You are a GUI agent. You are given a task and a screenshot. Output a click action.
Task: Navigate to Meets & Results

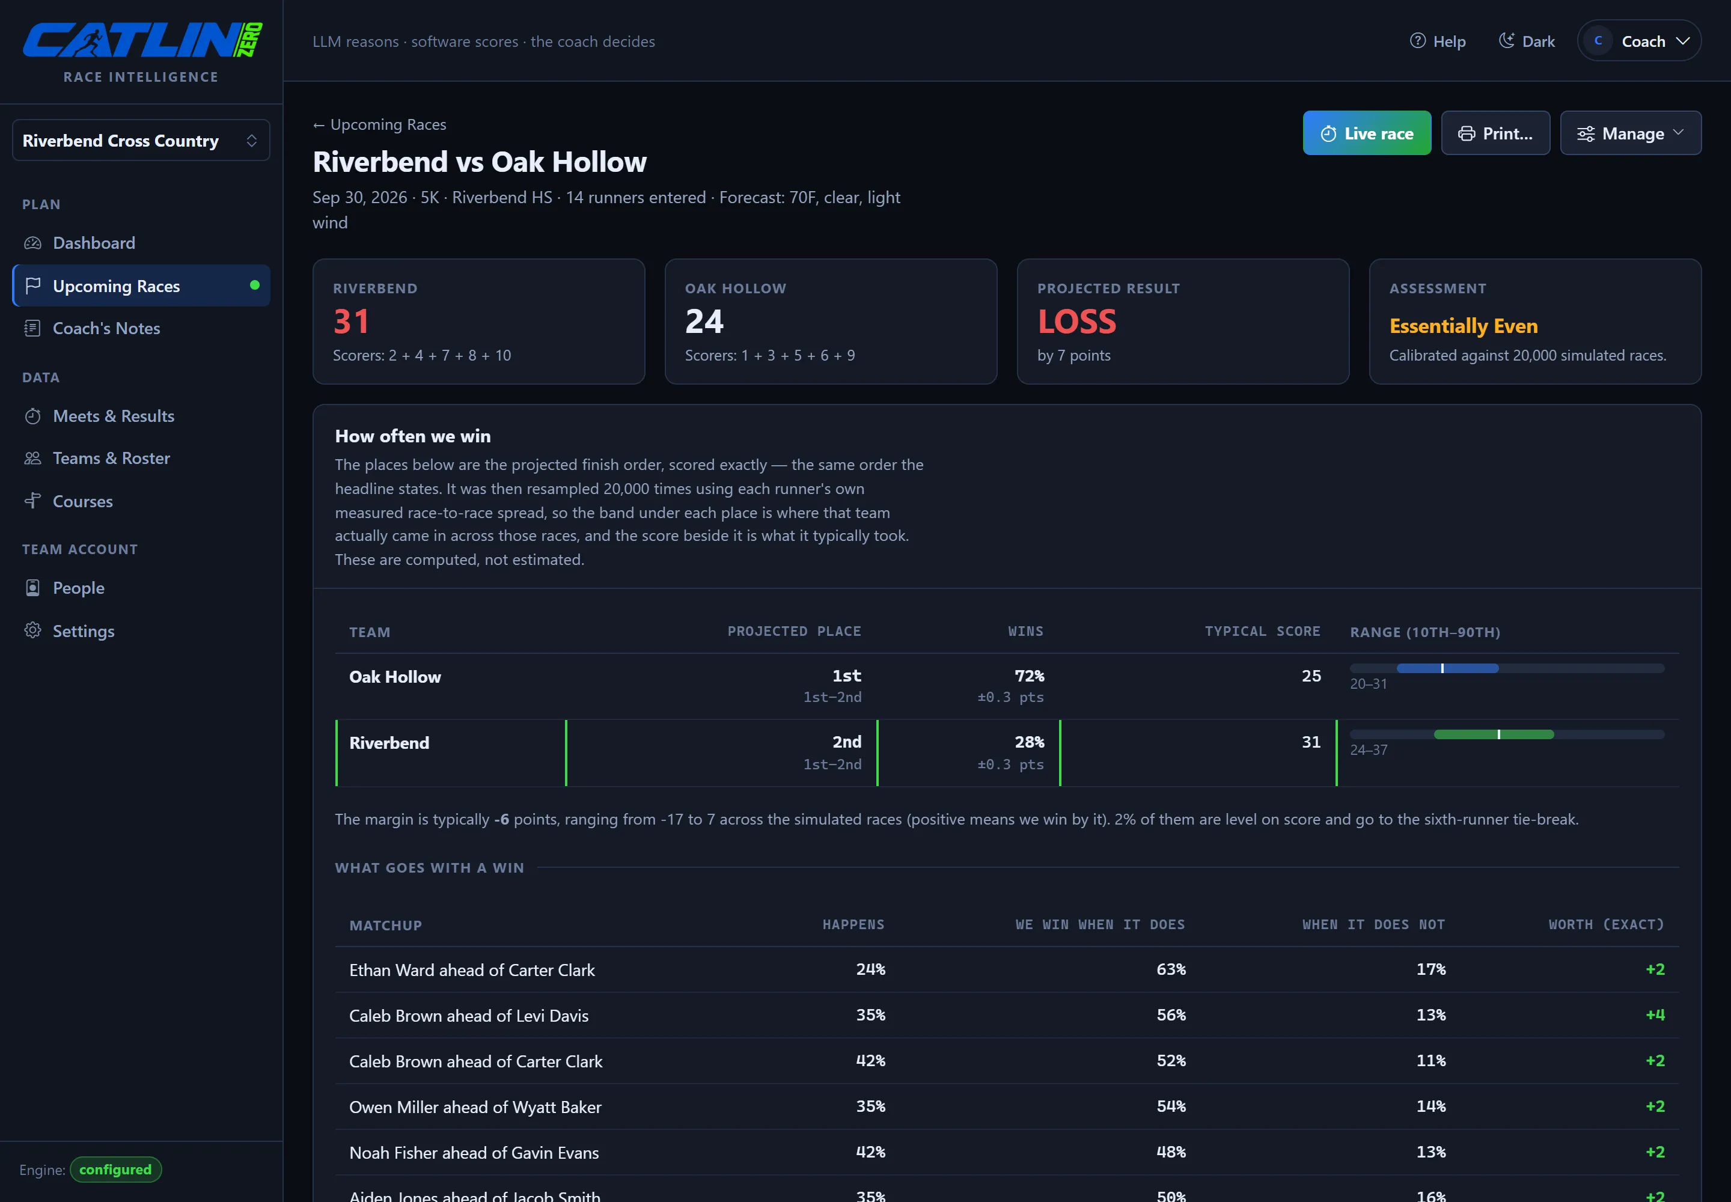click(141, 416)
